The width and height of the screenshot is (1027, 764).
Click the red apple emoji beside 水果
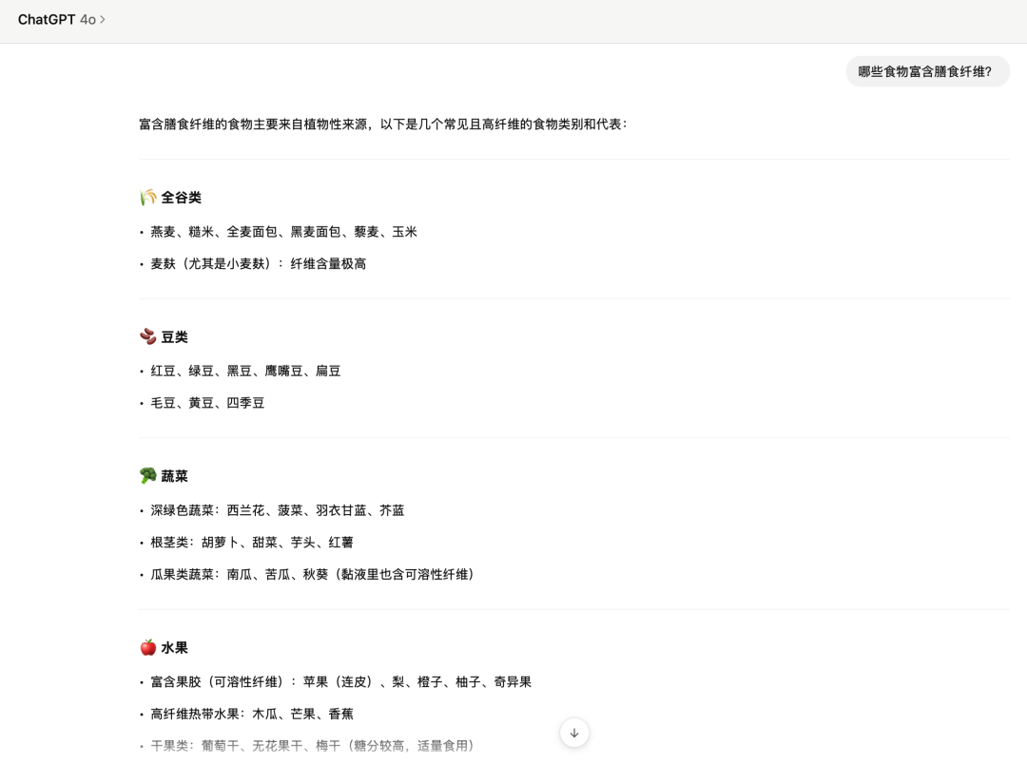pos(147,647)
